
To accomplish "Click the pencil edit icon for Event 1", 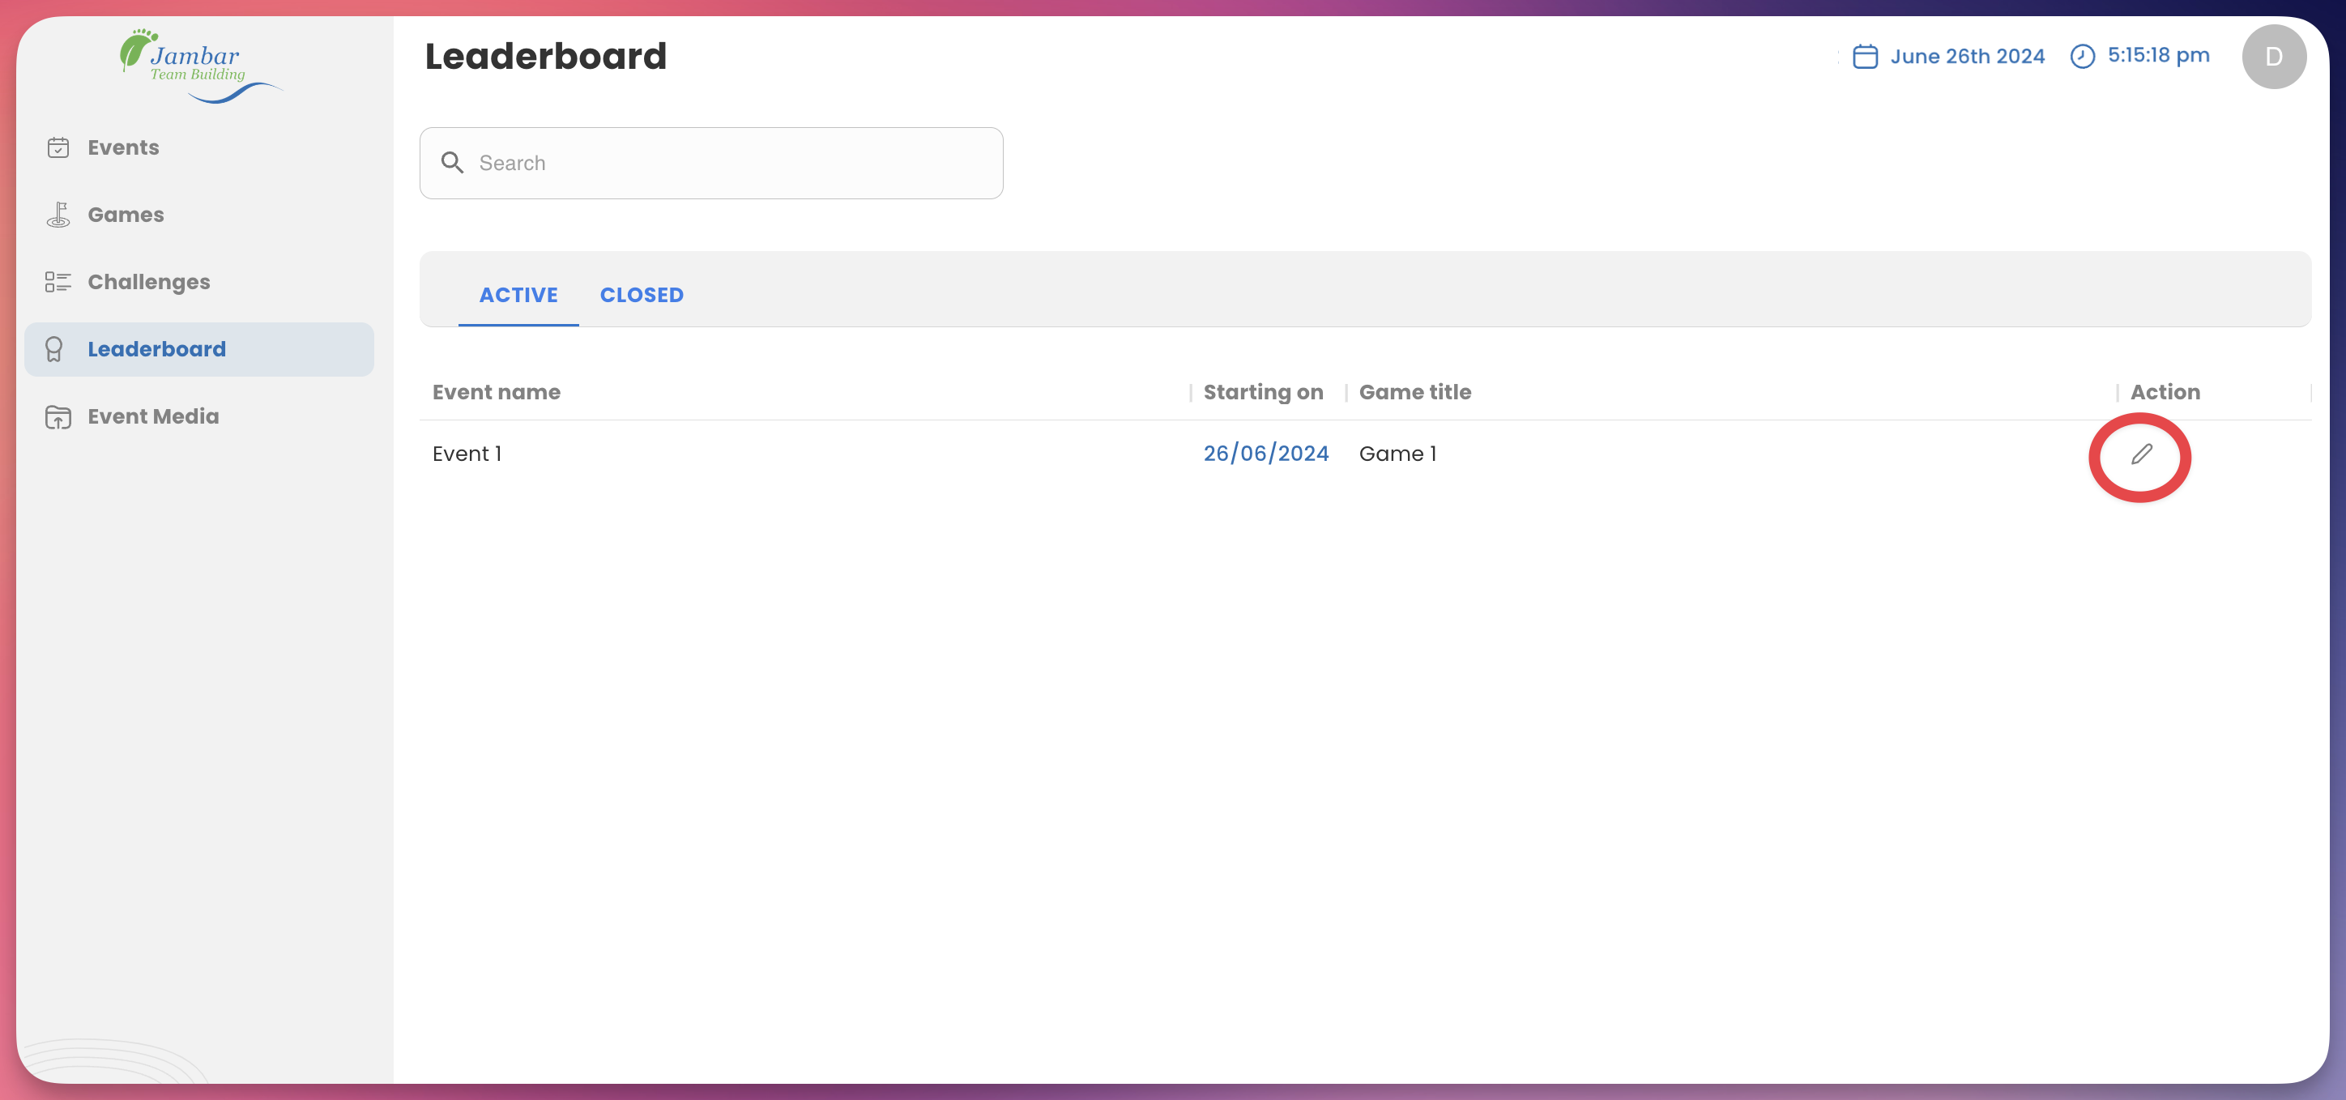I will 2141,454.
